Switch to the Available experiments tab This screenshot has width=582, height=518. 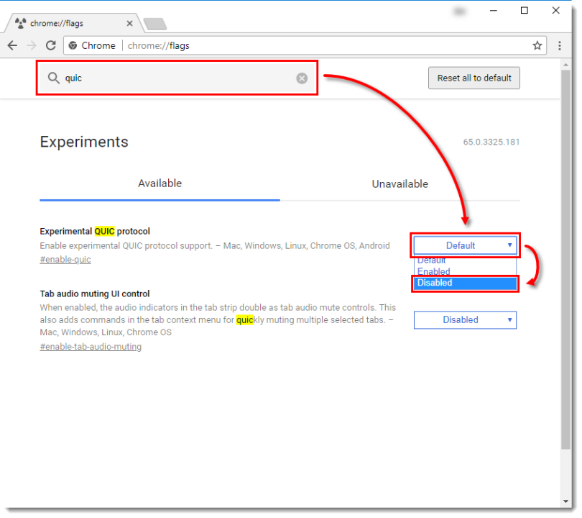point(160,183)
